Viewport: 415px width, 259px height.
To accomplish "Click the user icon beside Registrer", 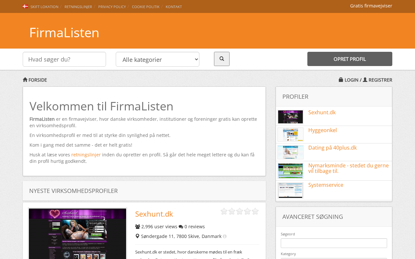I will pyautogui.click(x=365, y=80).
